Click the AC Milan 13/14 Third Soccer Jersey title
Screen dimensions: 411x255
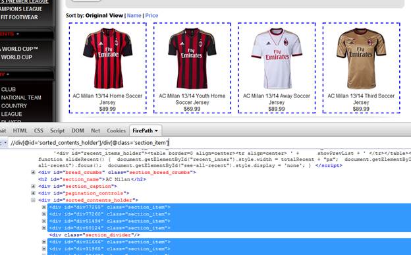pos(361,99)
